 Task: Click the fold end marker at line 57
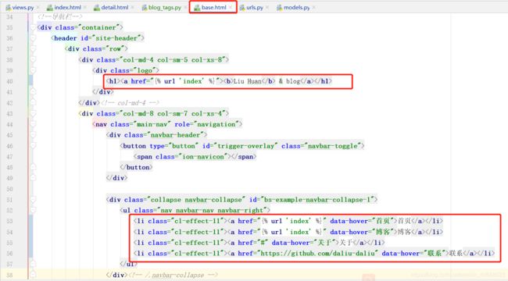click(33, 264)
